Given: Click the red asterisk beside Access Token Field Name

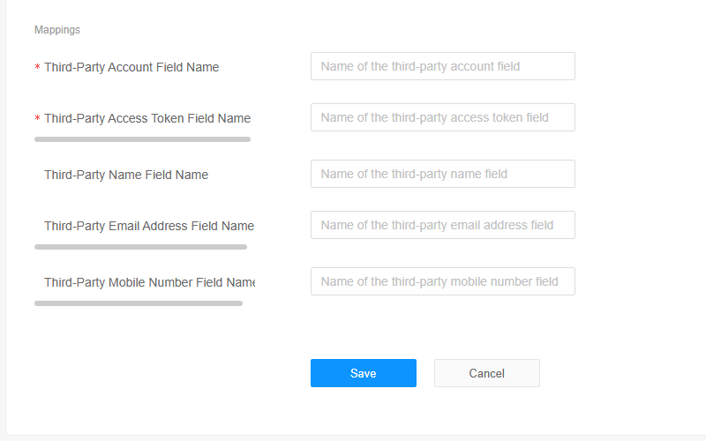Looking at the screenshot, I should pos(37,118).
